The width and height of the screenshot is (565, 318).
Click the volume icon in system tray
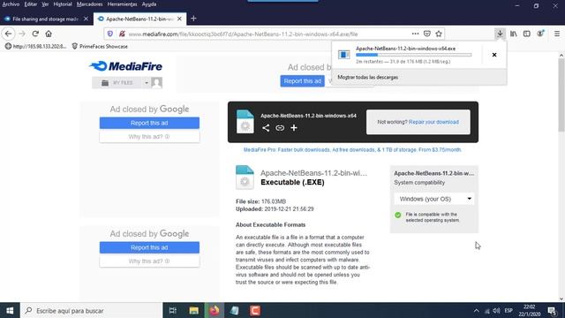click(496, 310)
